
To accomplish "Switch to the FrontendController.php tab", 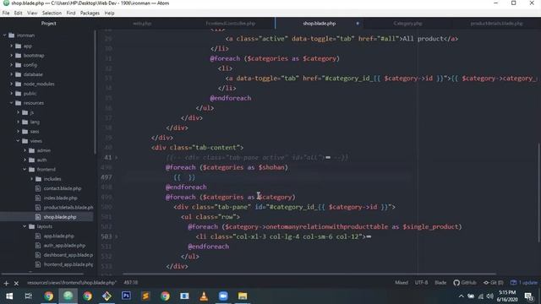I will 231,24.
